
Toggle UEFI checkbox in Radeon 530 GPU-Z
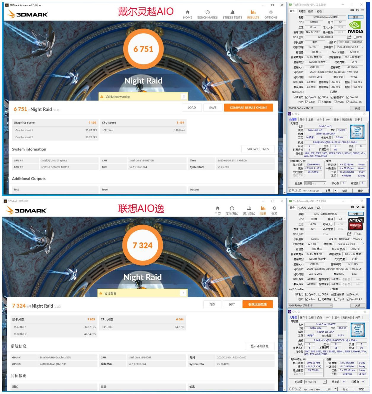click(x=355, y=234)
